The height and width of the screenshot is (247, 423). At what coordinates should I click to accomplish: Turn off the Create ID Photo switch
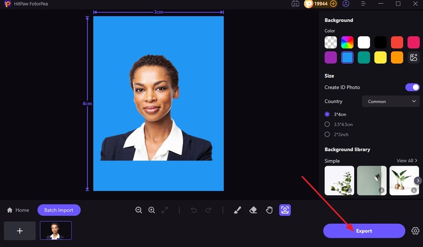[x=412, y=87]
